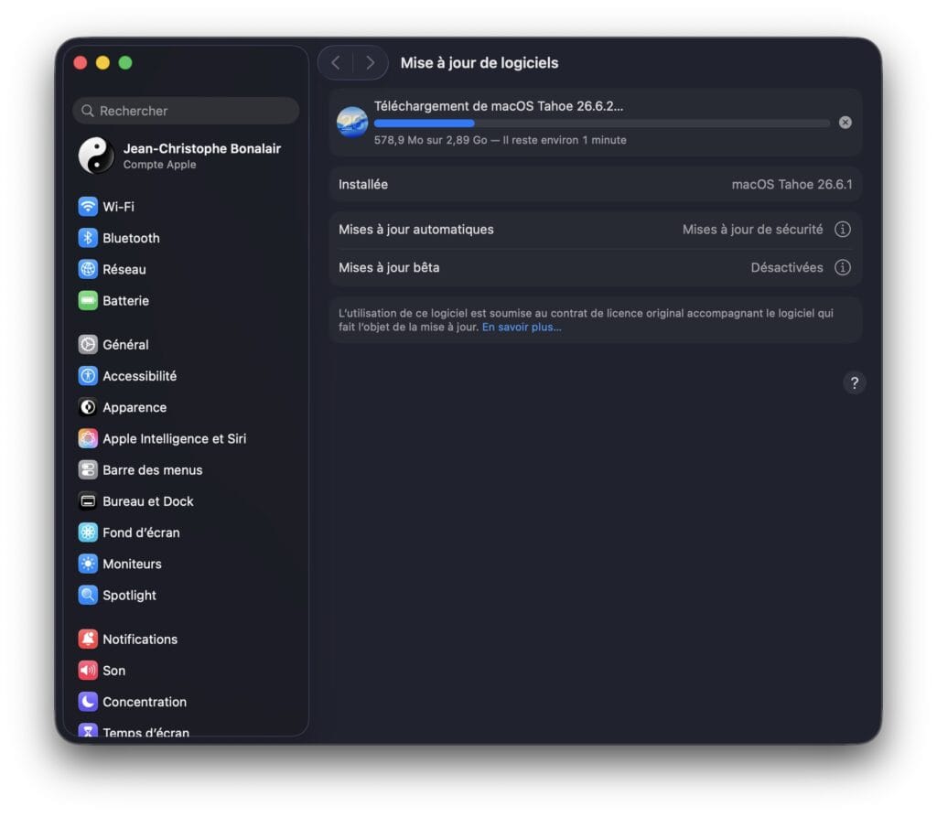Show info for Mises à jour automatiques
Viewport: 937px width, 817px height.
[x=843, y=230]
